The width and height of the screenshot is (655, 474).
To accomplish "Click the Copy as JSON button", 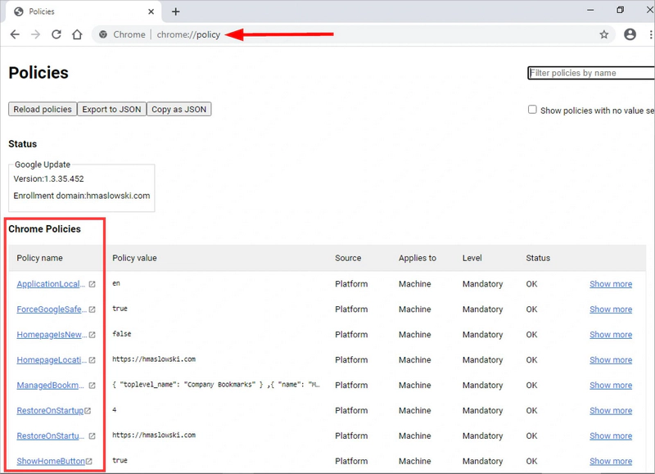I will click(178, 109).
